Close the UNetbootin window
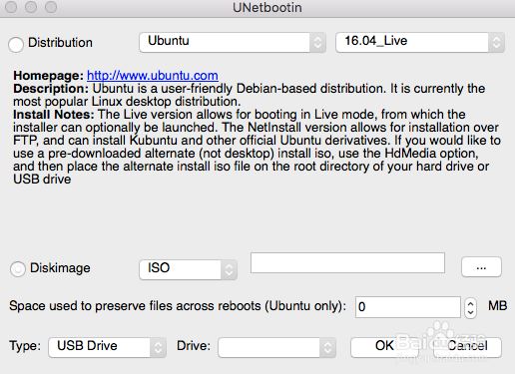 (11, 7)
